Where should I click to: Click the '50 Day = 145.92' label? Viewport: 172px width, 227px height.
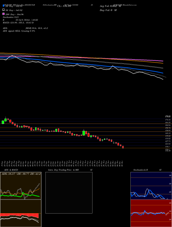[x=14, y=10]
